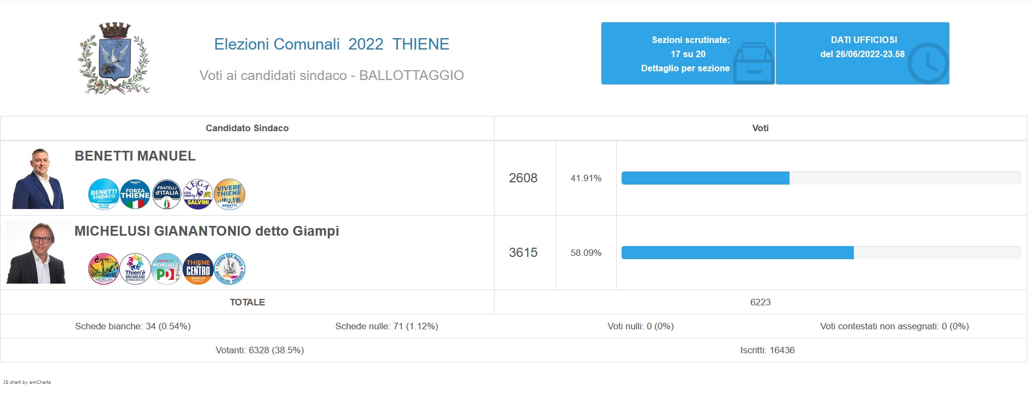
Task: Click Michelusi Gianantonio's candidate photo
Action: [37, 253]
